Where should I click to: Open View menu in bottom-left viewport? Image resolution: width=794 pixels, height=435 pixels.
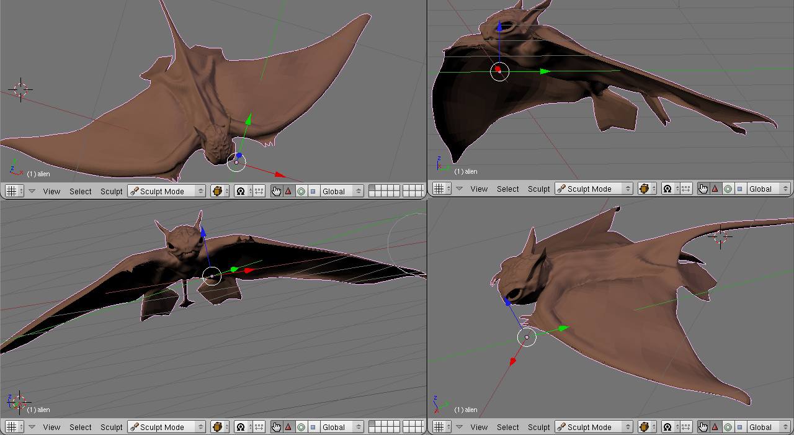tap(51, 427)
